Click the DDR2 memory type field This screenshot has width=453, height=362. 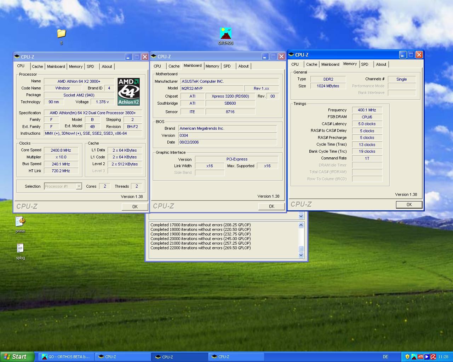[328, 79]
